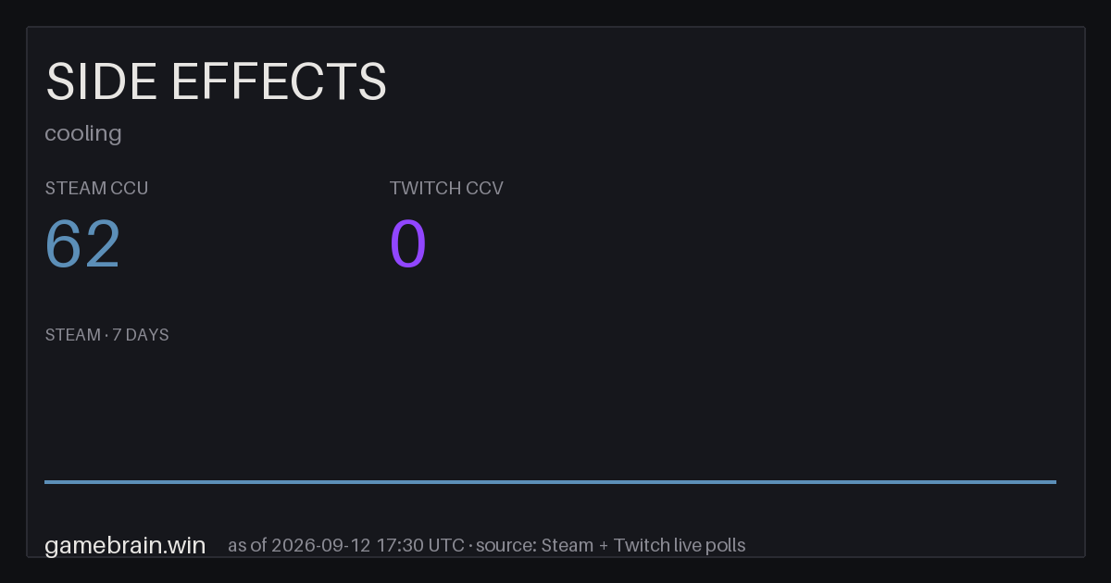Select the STEAM CCU label
Screen dimensions: 1111x583
tap(96, 188)
